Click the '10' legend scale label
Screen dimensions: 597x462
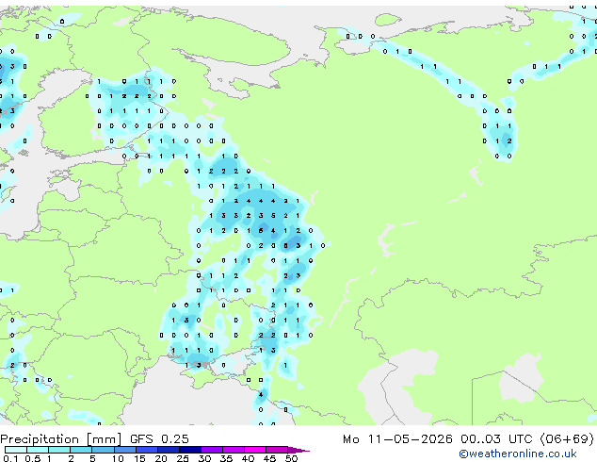click(118, 458)
